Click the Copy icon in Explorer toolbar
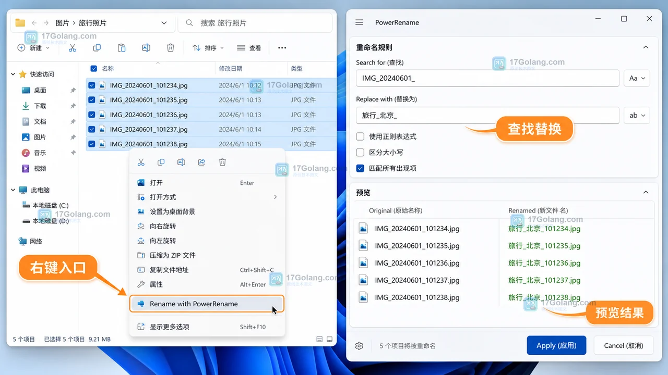Image resolution: width=668 pixels, height=375 pixels. (97, 48)
